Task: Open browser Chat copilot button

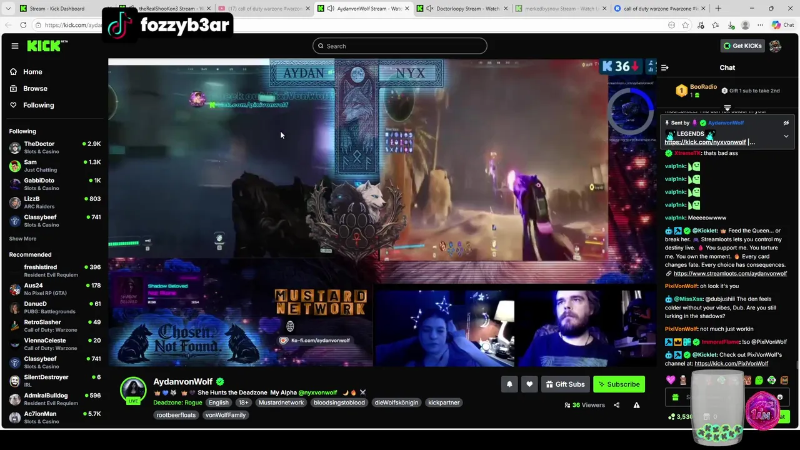Action: [782, 25]
